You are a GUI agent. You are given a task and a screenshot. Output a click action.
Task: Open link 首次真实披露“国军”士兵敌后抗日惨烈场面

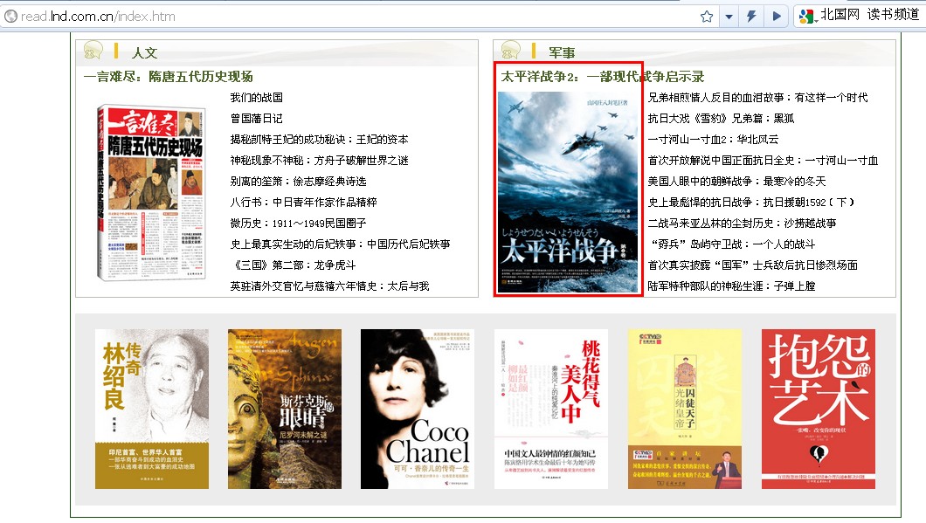pos(753,265)
